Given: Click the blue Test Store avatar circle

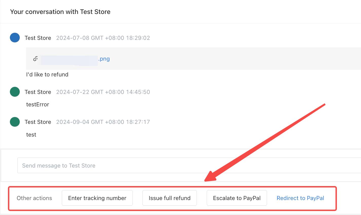Looking at the screenshot, I should point(15,38).
